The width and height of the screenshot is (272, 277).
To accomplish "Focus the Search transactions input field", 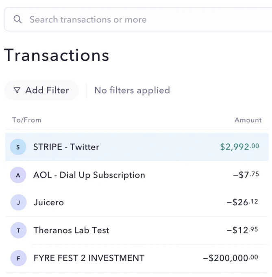I will click(x=138, y=19).
